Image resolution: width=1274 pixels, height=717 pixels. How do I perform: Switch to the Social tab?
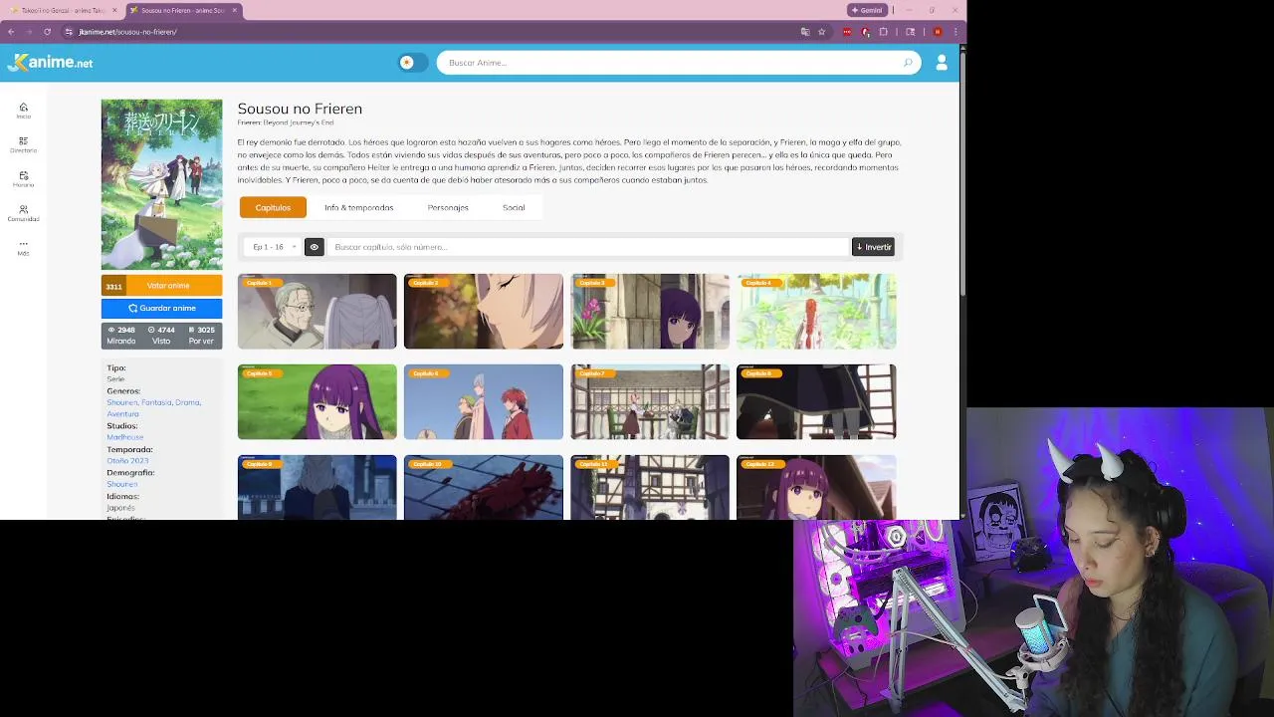coord(514,207)
